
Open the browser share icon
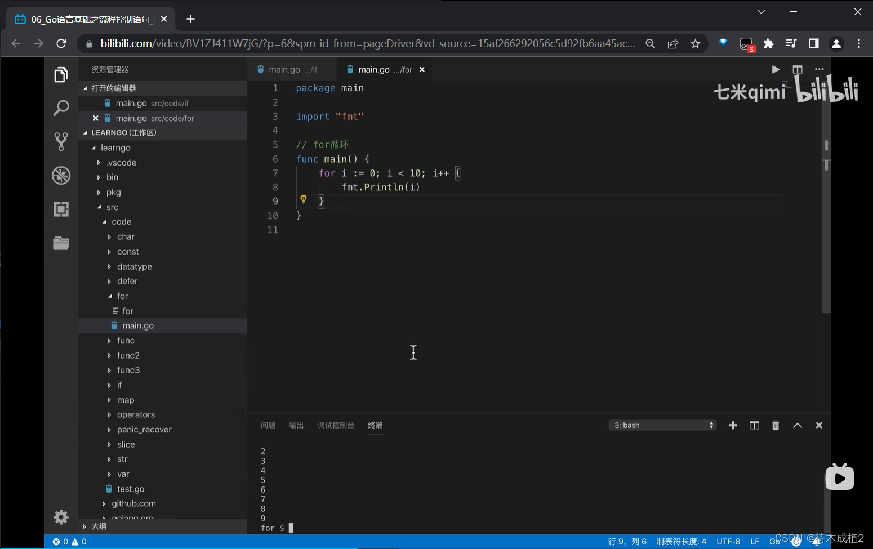click(x=673, y=43)
